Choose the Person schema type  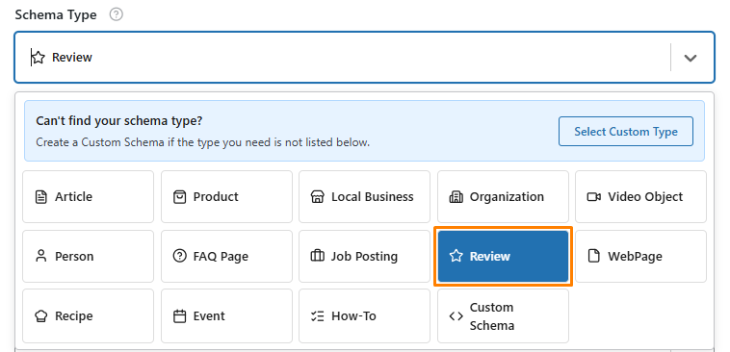tap(88, 256)
